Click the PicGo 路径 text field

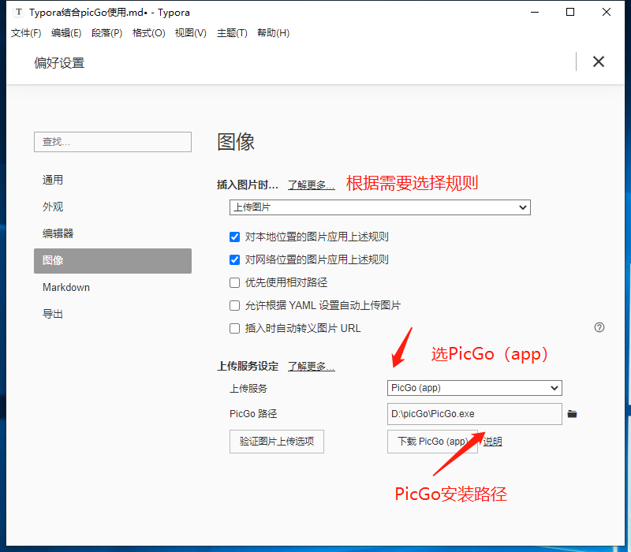(475, 414)
